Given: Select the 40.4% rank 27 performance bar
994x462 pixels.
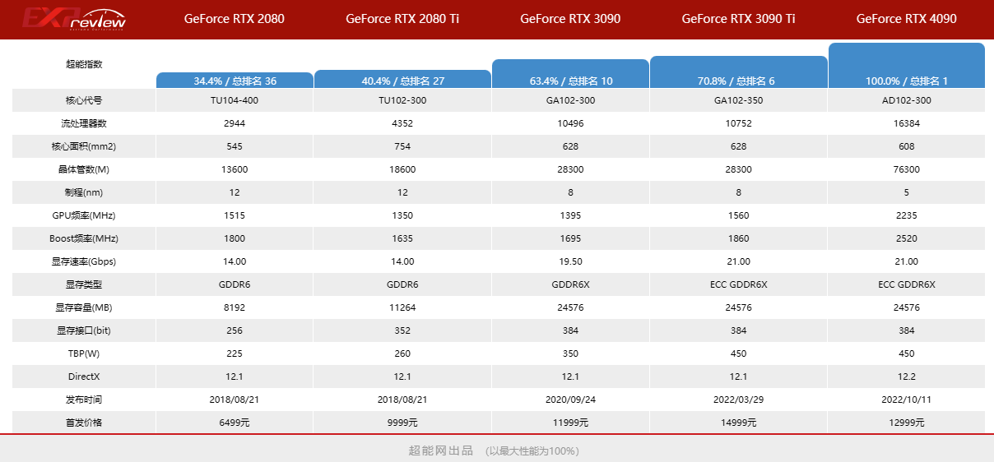Looking at the screenshot, I should pos(402,80).
